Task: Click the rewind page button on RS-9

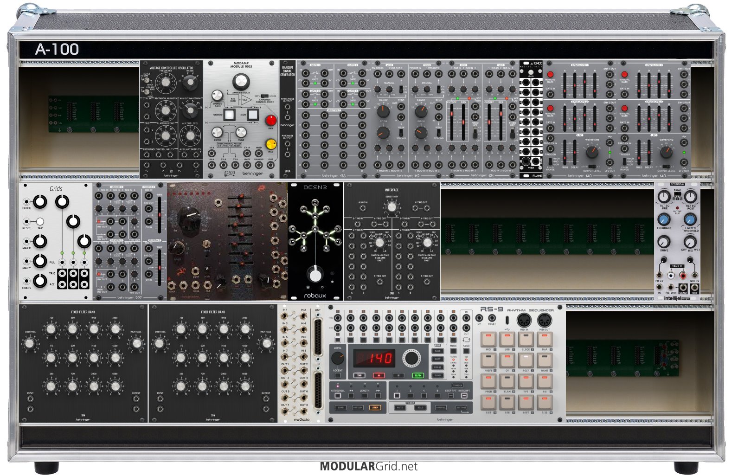Action: click(351, 396)
